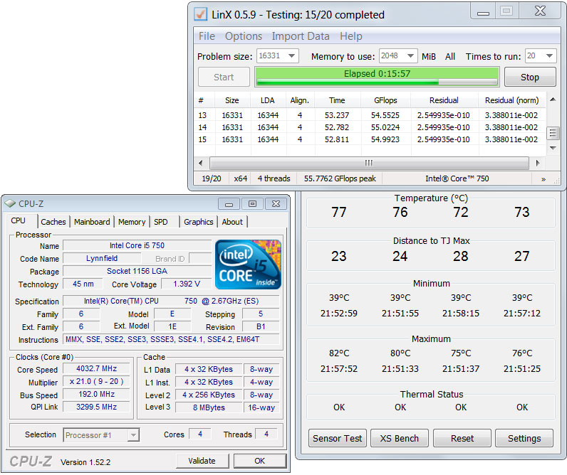
Task: Click the Stop button in LinX
Action: [530, 78]
